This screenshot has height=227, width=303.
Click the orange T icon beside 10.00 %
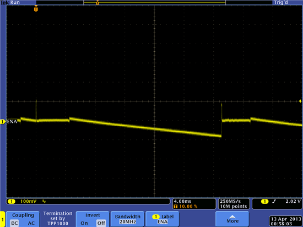click(175, 206)
